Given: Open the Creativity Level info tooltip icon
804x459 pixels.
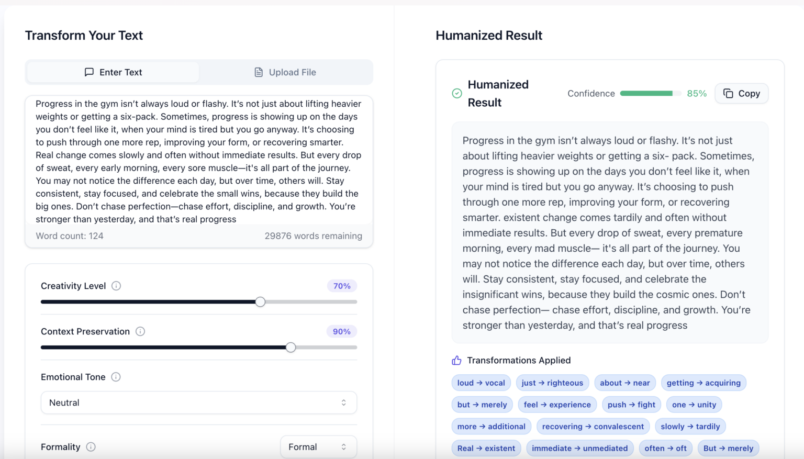Looking at the screenshot, I should pos(116,286).
